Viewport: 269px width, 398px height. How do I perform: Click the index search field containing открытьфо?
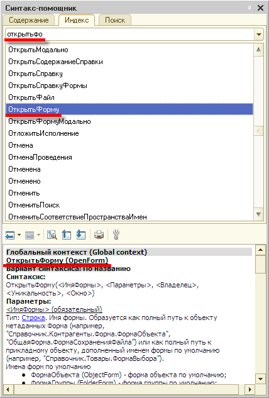129,34
